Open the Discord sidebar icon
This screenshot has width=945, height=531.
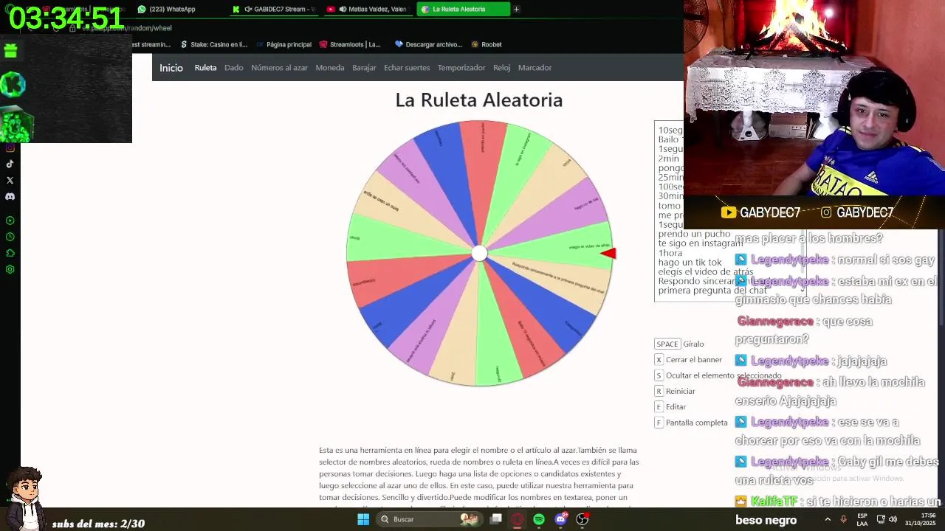click(x=10, y=196)
